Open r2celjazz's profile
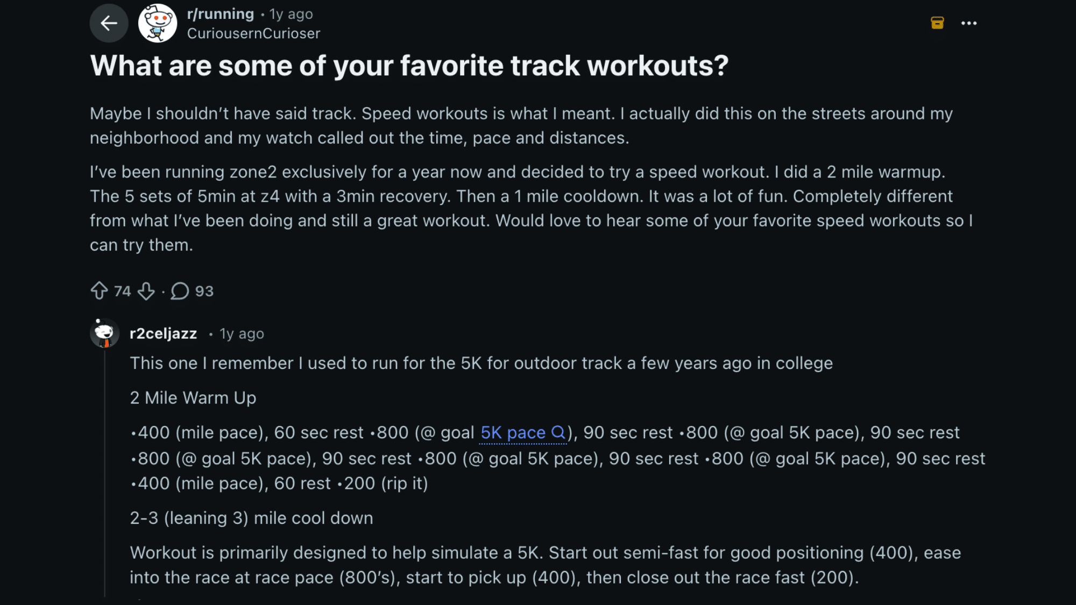This screenshot has width=1076, height=605. point(162,333)
